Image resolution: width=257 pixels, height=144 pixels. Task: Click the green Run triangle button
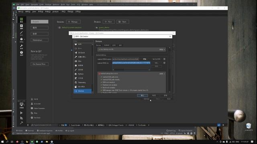[21, 113]
